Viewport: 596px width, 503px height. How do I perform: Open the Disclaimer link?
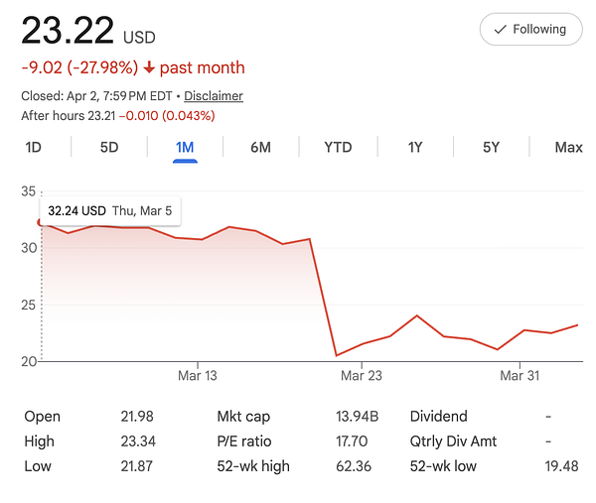[214, 96]
